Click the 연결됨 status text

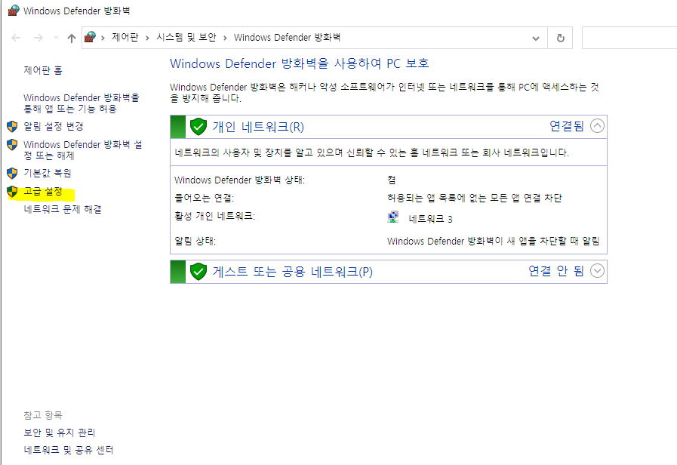567,126
